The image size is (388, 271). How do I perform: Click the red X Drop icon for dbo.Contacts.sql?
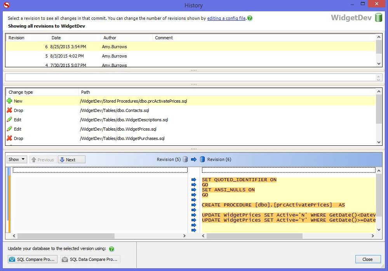tap(9, 110)
